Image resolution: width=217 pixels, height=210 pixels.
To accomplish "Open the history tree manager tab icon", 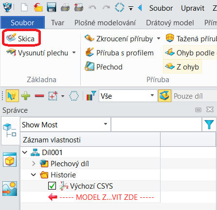I will tap(10, 130).
